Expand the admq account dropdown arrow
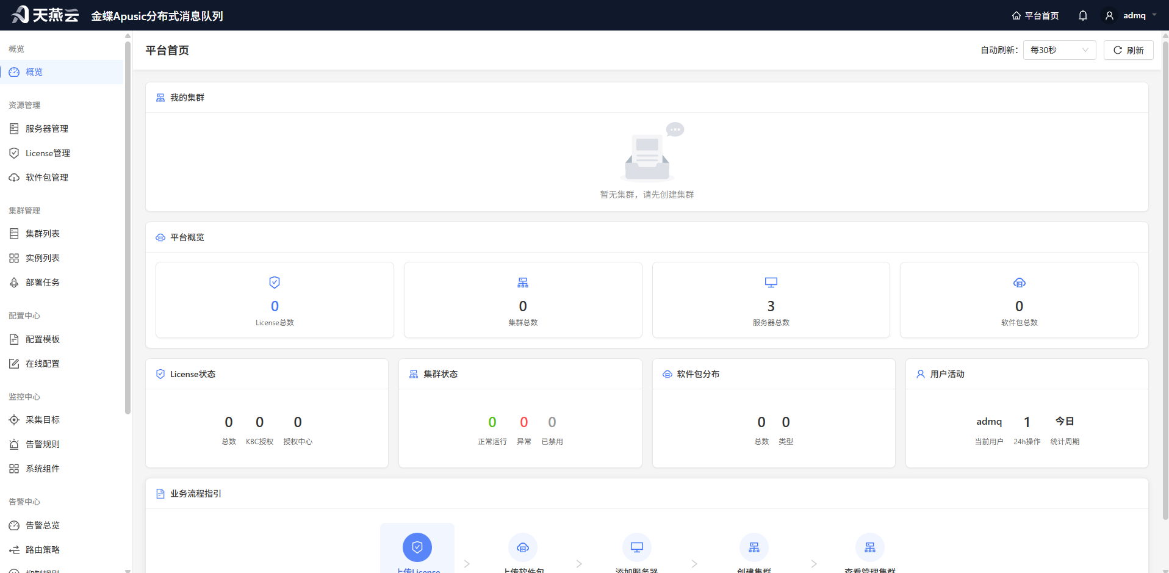The width and height of the screenshot is (1169, 573). pyautogui.click(x=1154, y=15)
